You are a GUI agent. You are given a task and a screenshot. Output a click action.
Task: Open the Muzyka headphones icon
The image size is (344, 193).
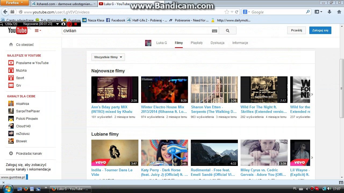click(x=11, y=70)
